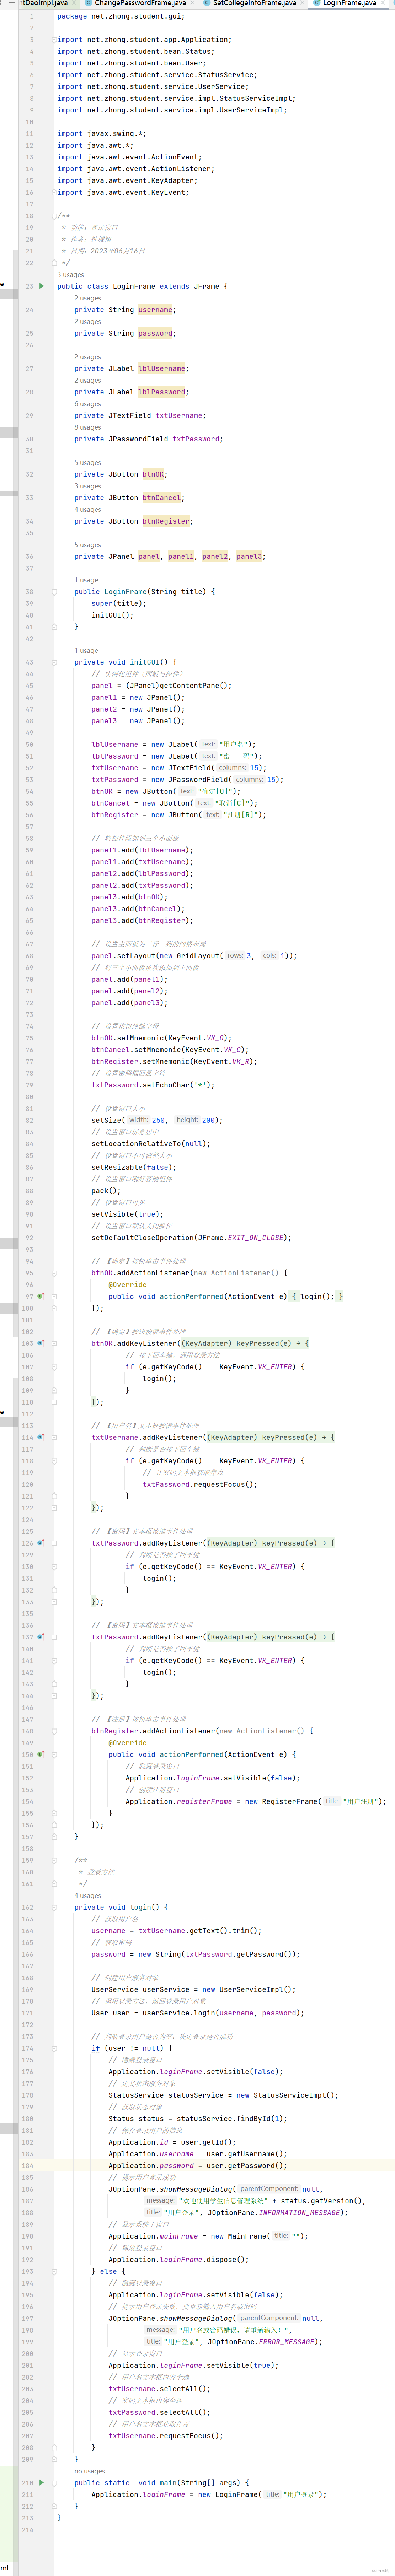Click the override gutter marker on line 126
Image resolution: width=395 pixels, height=2576 pixels.
pos(41,1543)
